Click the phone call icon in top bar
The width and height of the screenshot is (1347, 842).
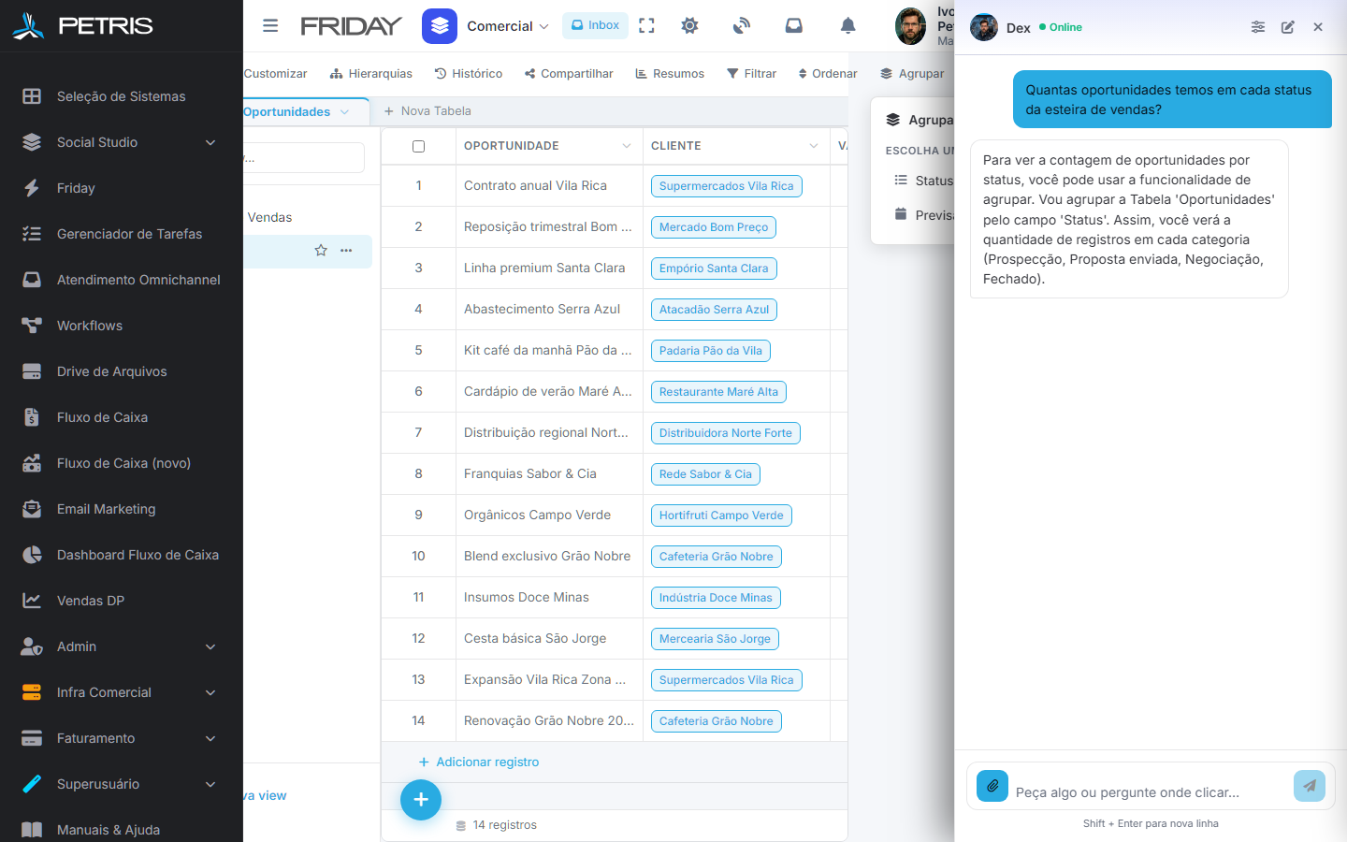coord(742,26)
